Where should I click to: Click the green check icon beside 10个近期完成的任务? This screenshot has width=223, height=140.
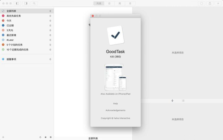[x=3, y=49]
